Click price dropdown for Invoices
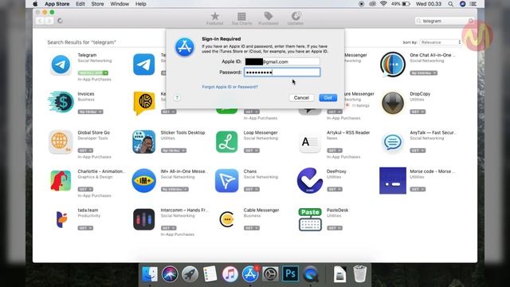This screenshot has width=510, height=287. coord(90,112)
